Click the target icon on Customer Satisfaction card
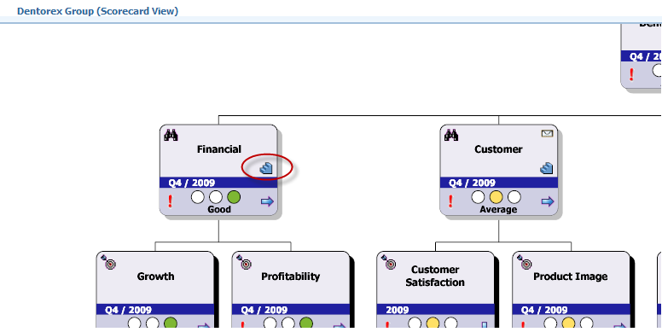Image resolution: width=662 pixels, height=332 pixels. [389, 262]
